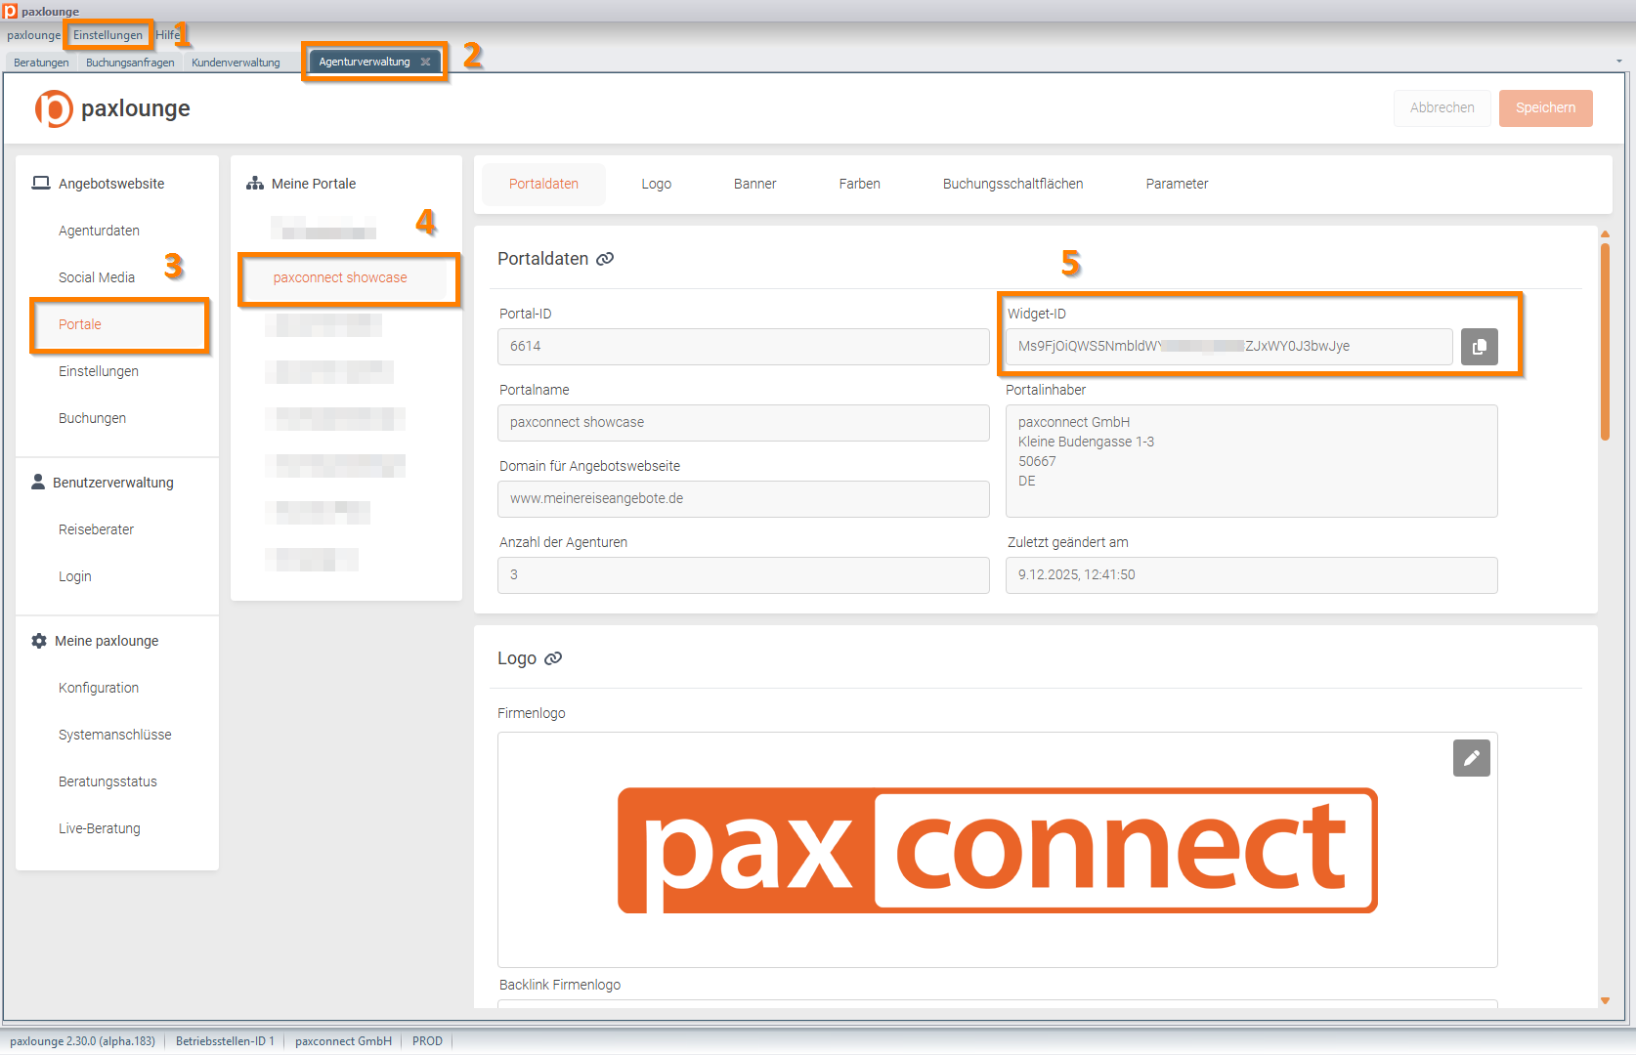Copy the Widget-ID to clipboard

[1479, 347]
